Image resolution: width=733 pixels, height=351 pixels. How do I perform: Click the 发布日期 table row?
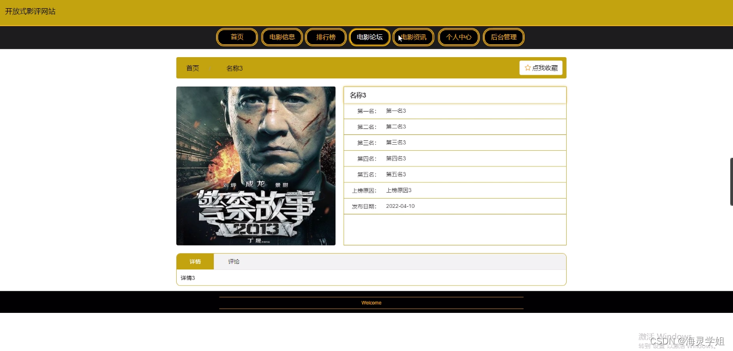[454, 206]
